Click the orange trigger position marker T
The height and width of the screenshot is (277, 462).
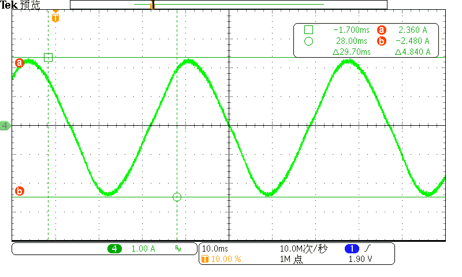[x=55, y=17]
